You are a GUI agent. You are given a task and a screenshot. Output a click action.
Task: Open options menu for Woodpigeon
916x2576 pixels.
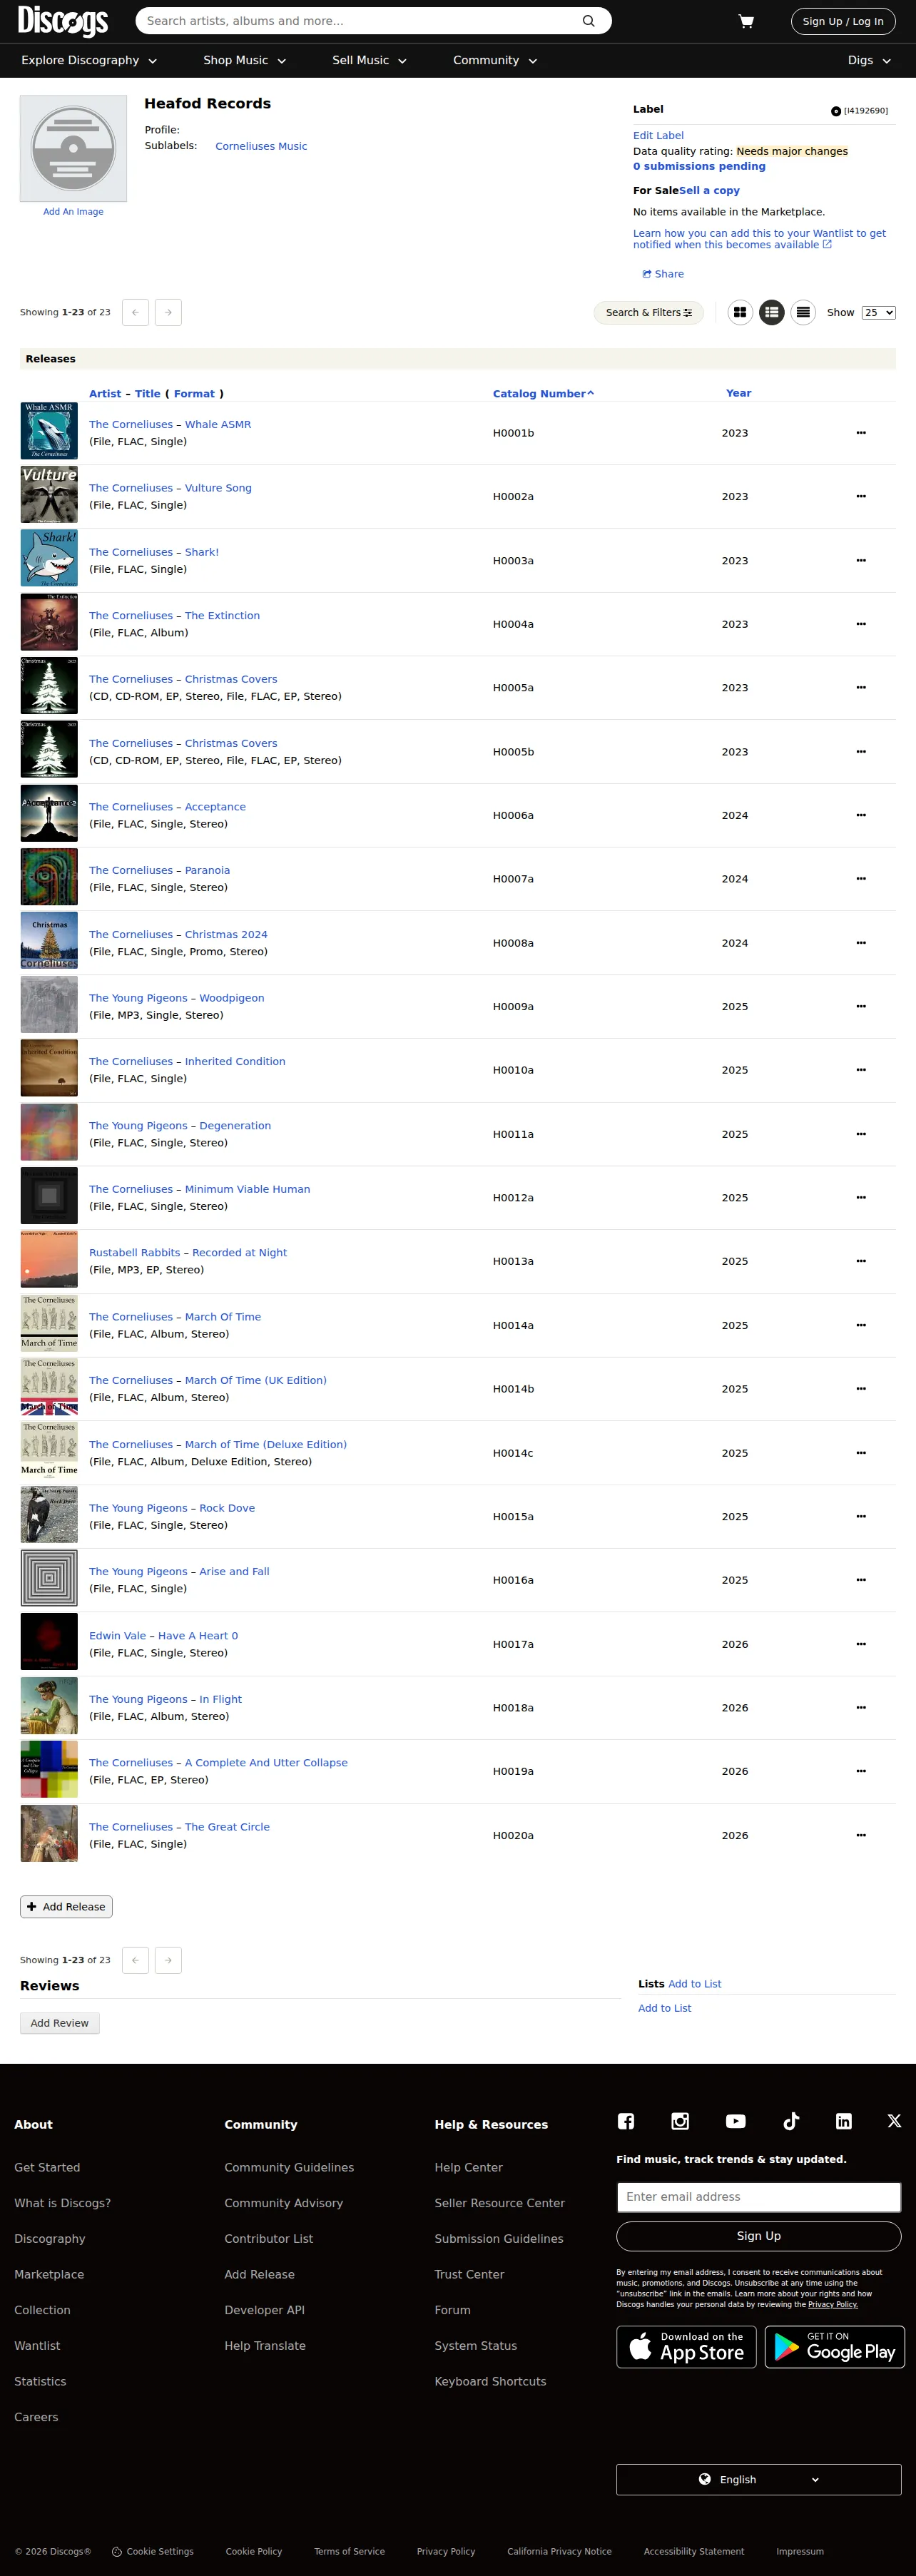pos(861,1006)
